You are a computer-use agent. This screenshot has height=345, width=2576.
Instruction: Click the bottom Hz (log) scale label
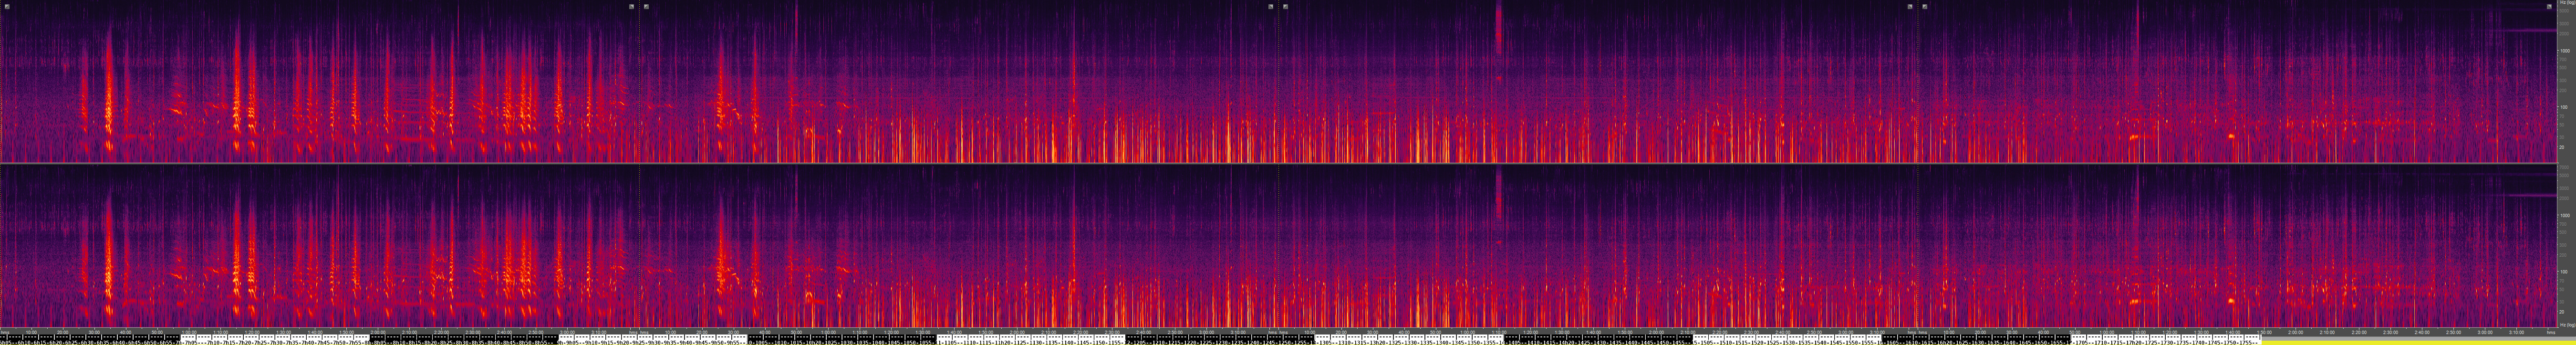(2565, 325)
